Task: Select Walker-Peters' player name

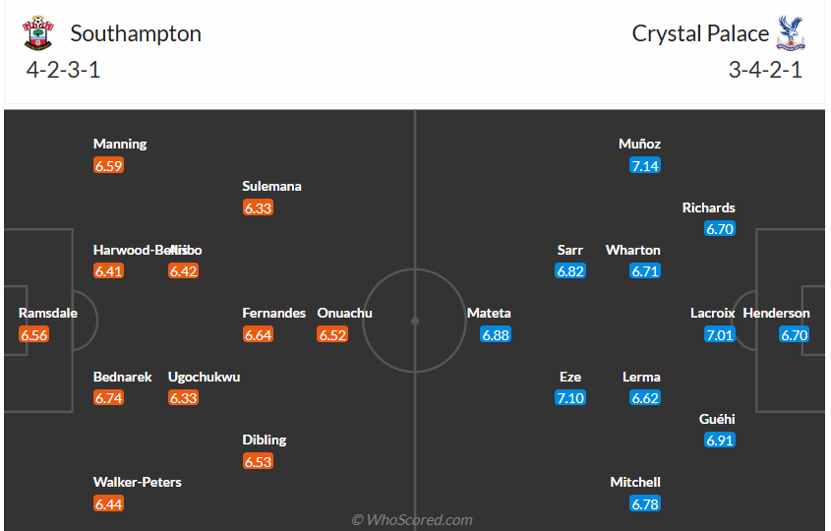Action: click(138, 483)
